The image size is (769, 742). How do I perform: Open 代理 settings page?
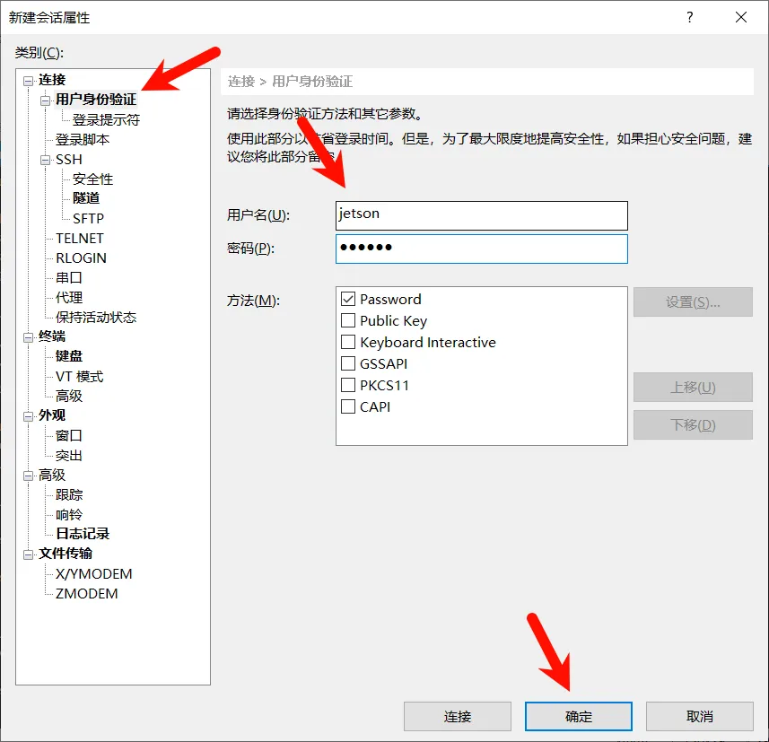click(x=69, y=297)
